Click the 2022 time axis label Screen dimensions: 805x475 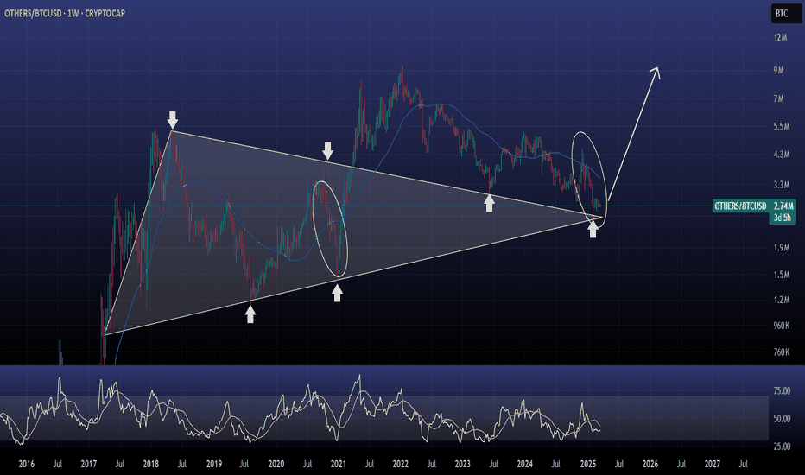[401, 465]
